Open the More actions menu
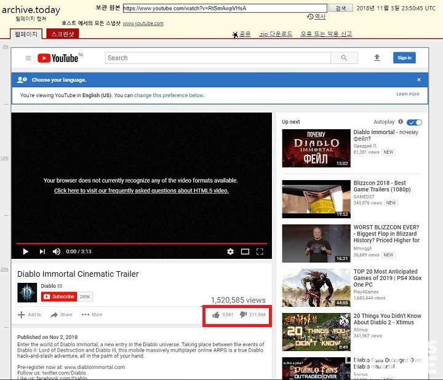443x380 pixels. pyautogui.click(x=92, y=314)
